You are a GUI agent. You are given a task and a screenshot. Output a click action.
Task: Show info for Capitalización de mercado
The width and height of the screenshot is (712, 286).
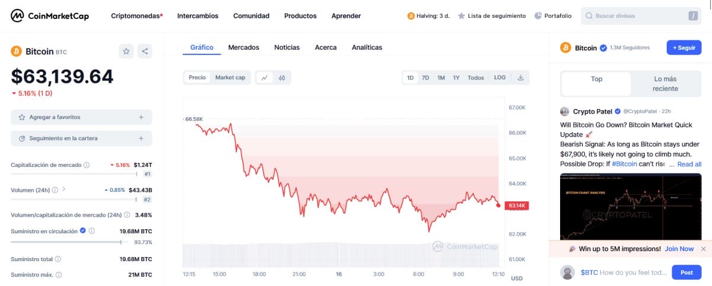click(x=87, y=165)
